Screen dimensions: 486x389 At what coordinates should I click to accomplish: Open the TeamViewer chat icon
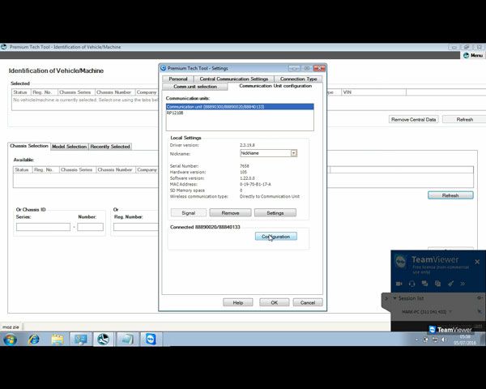tap(424, 284)
